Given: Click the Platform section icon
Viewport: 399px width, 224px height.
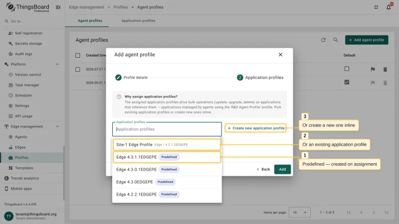Looking at the screenshot, I should click(x=6, y=64).
